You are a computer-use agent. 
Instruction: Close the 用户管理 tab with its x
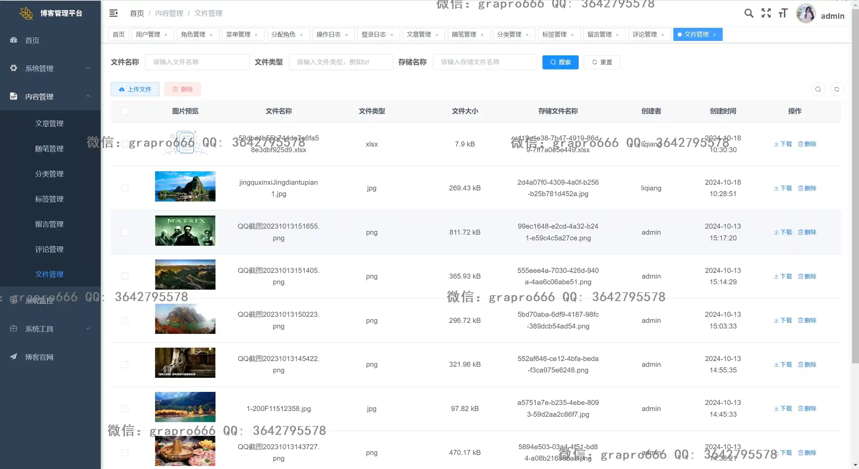click(166, 35)
